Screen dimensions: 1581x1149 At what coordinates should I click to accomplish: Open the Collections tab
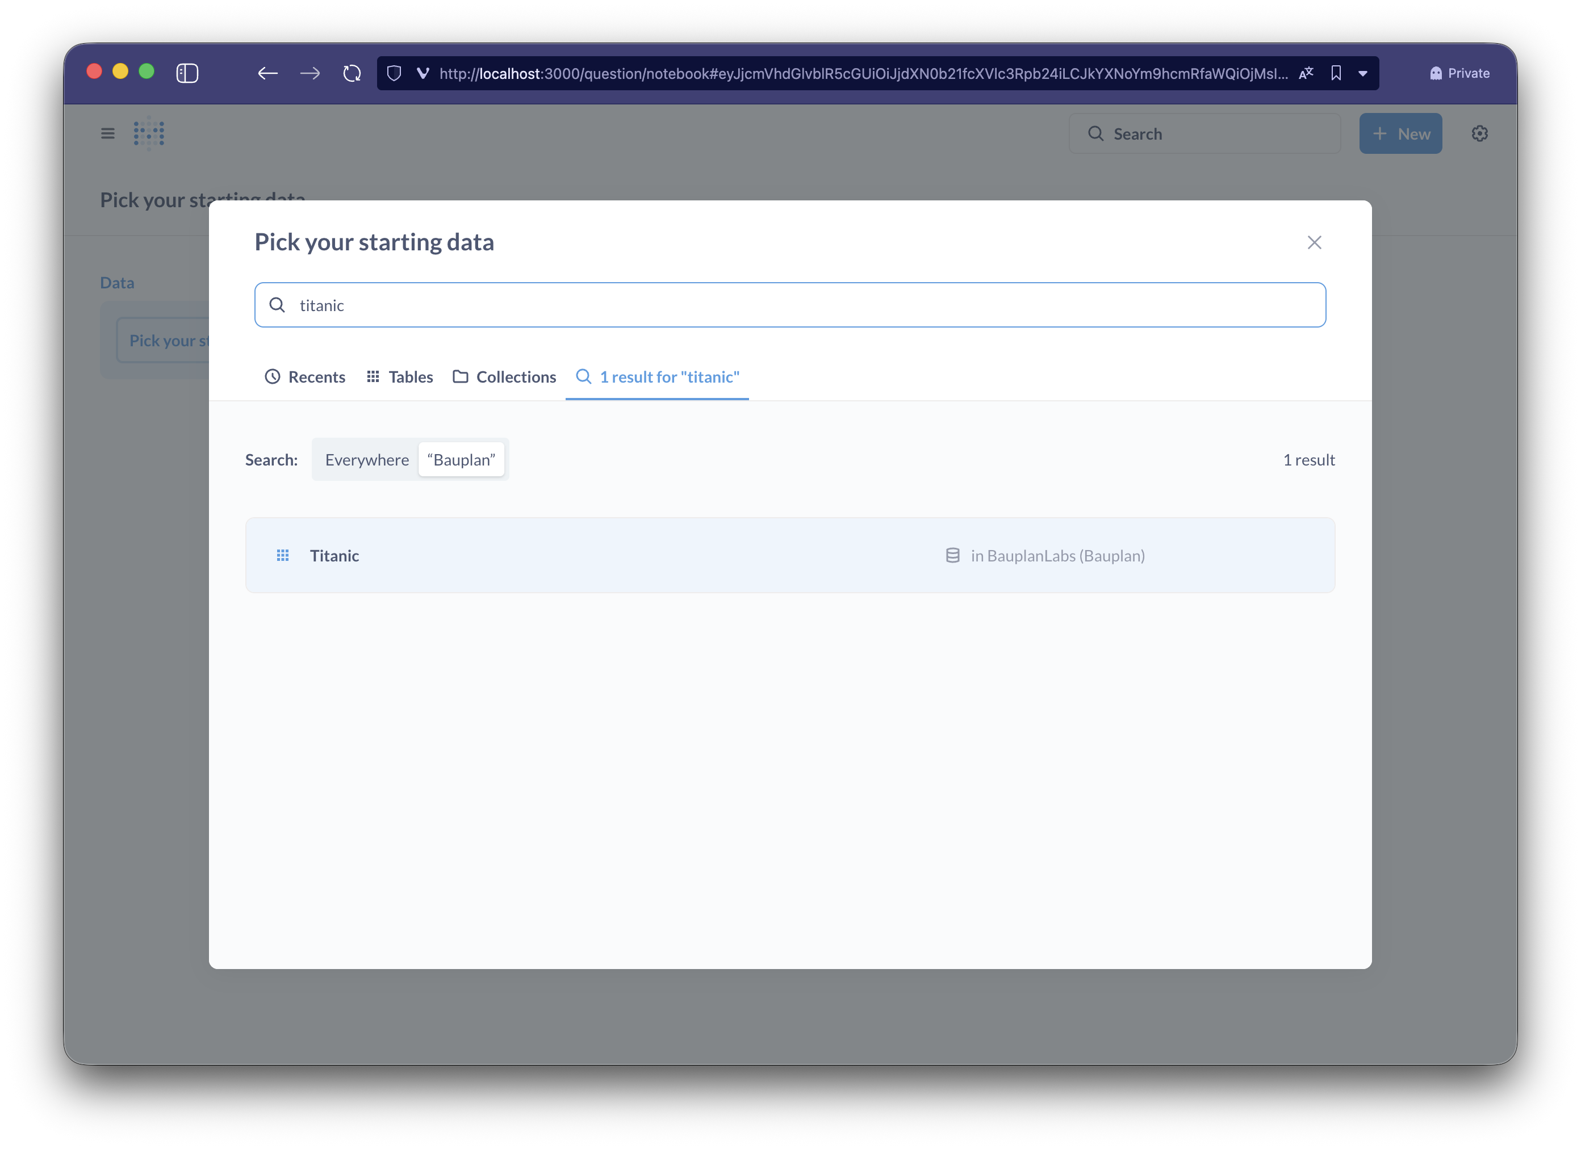504,377
